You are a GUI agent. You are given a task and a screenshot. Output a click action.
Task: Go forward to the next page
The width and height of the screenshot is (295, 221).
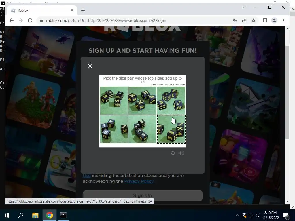21,20
